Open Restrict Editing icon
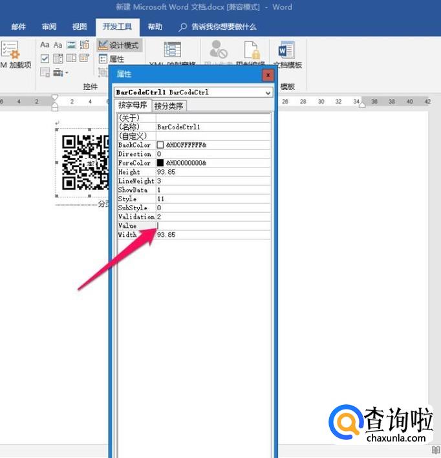Screen dimensions: 441x458 tap(251, 50)
